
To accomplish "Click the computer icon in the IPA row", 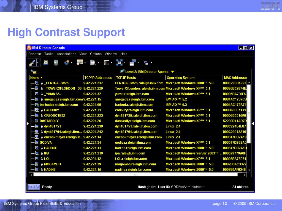I will point(37,153).
